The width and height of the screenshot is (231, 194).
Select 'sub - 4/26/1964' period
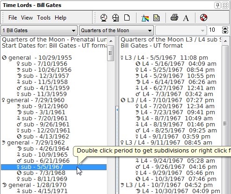(x=43, y=149)
